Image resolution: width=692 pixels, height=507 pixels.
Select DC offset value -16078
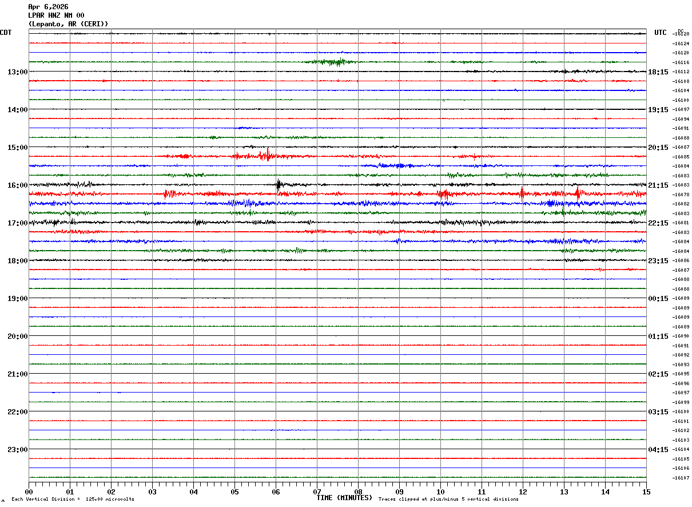[x=681, y=195]
